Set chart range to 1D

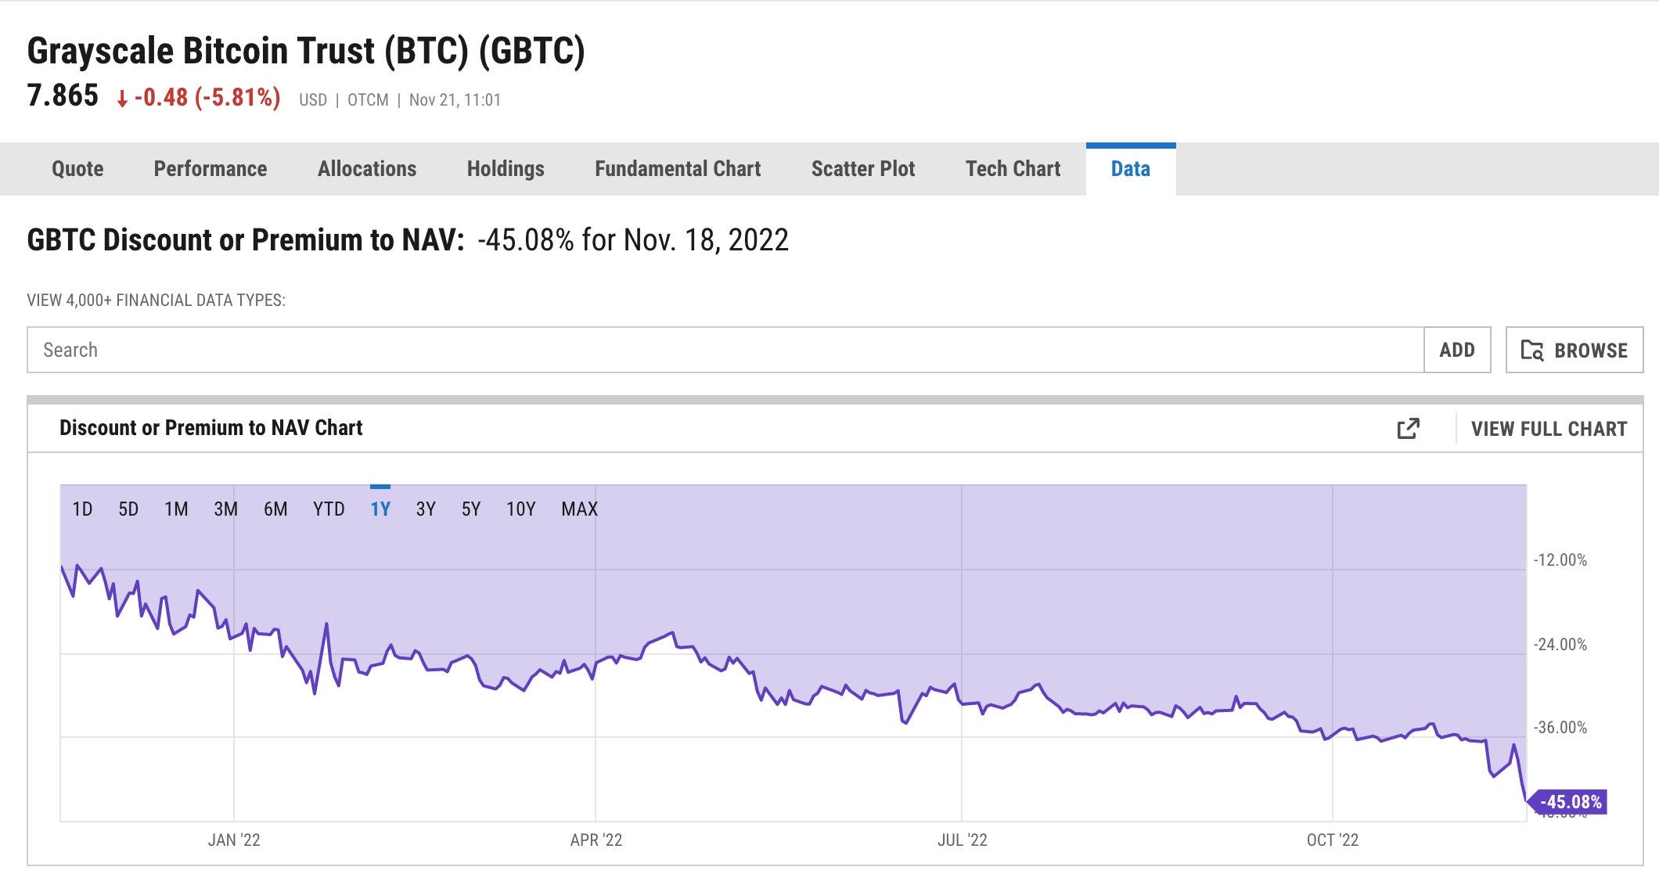point(82,509)
